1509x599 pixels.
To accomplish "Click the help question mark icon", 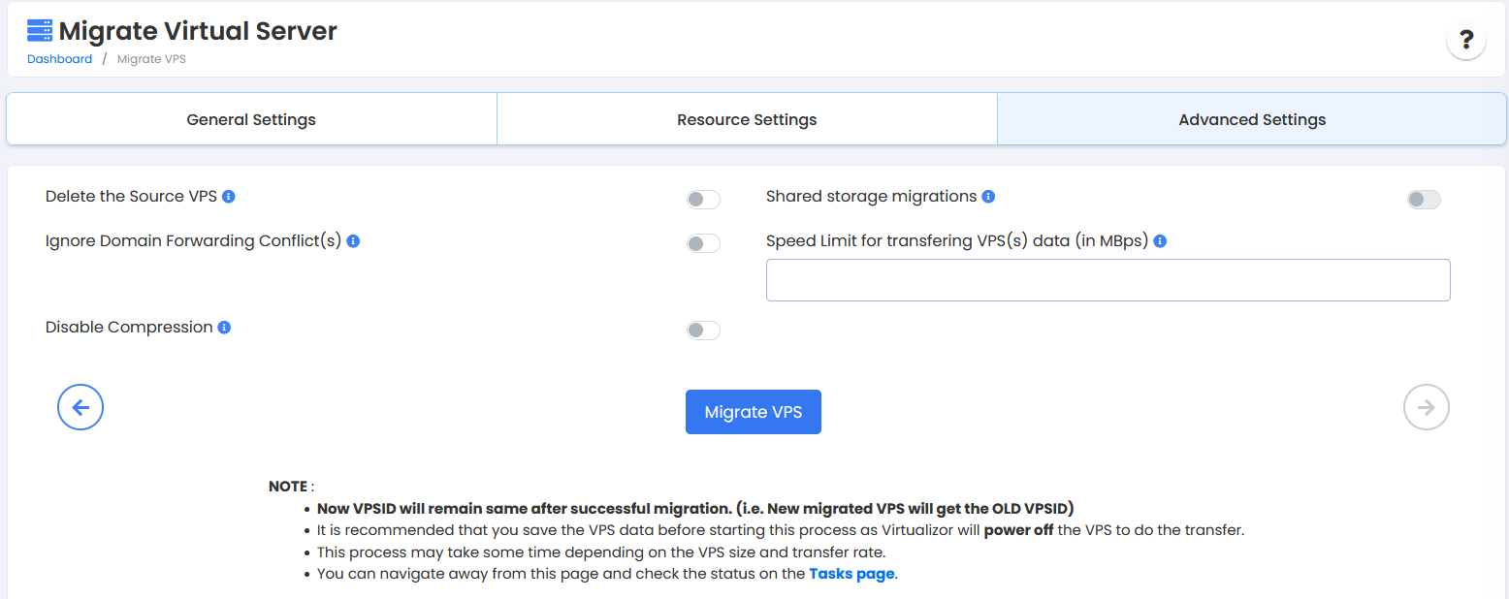I will (x=1465, y=41).
